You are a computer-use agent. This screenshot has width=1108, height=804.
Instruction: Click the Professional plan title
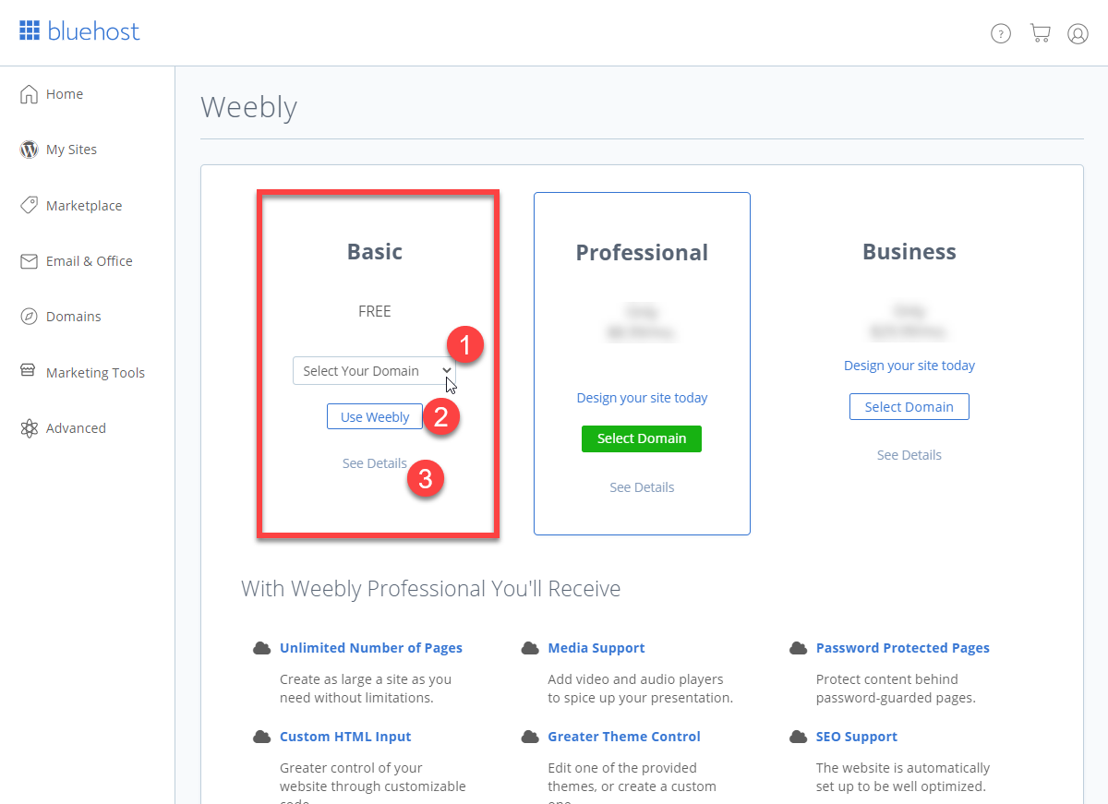pos(642,253)
